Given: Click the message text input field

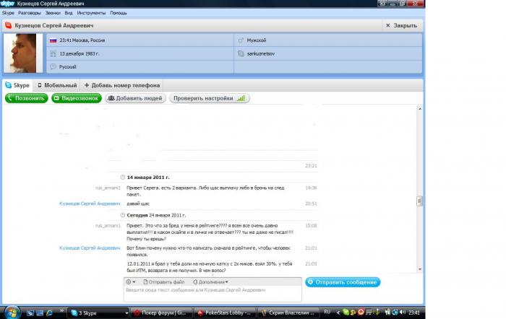Looking at the screenshot, I should coord(213,294).
